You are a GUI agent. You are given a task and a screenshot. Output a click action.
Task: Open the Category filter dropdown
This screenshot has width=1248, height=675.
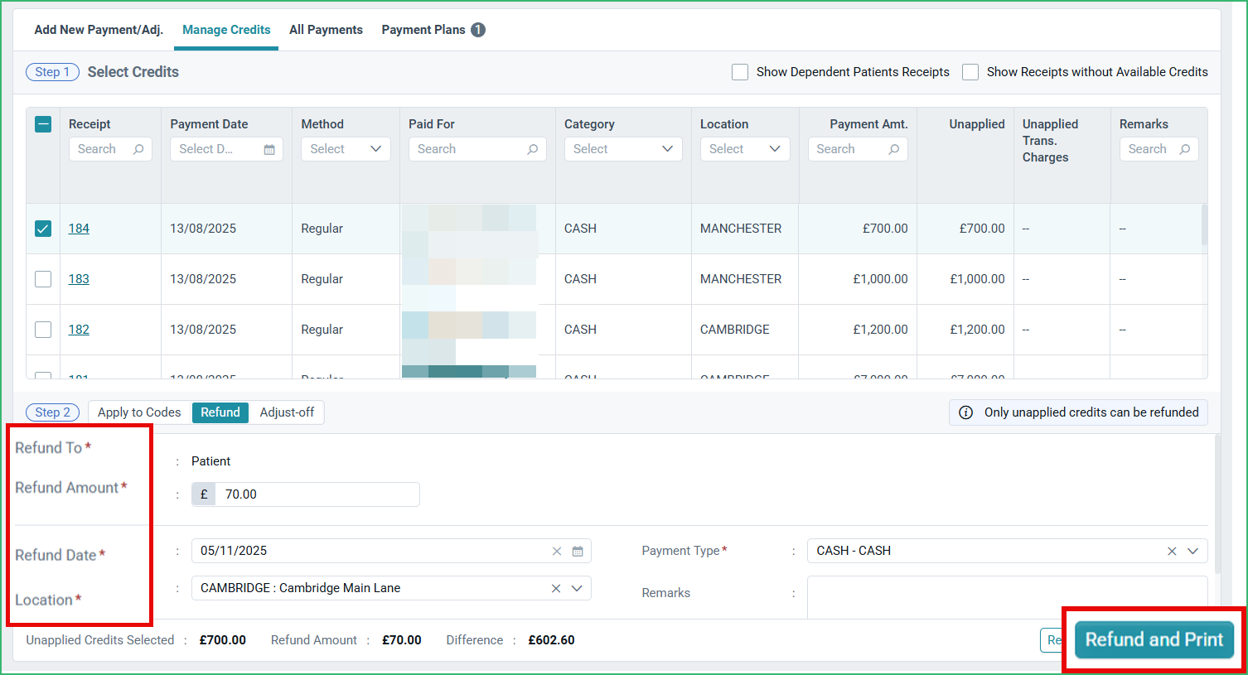(623, 149)
